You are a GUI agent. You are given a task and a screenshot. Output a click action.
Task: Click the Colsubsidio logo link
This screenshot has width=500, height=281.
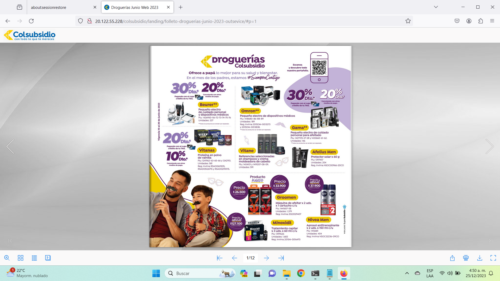[x=30, y=35]
